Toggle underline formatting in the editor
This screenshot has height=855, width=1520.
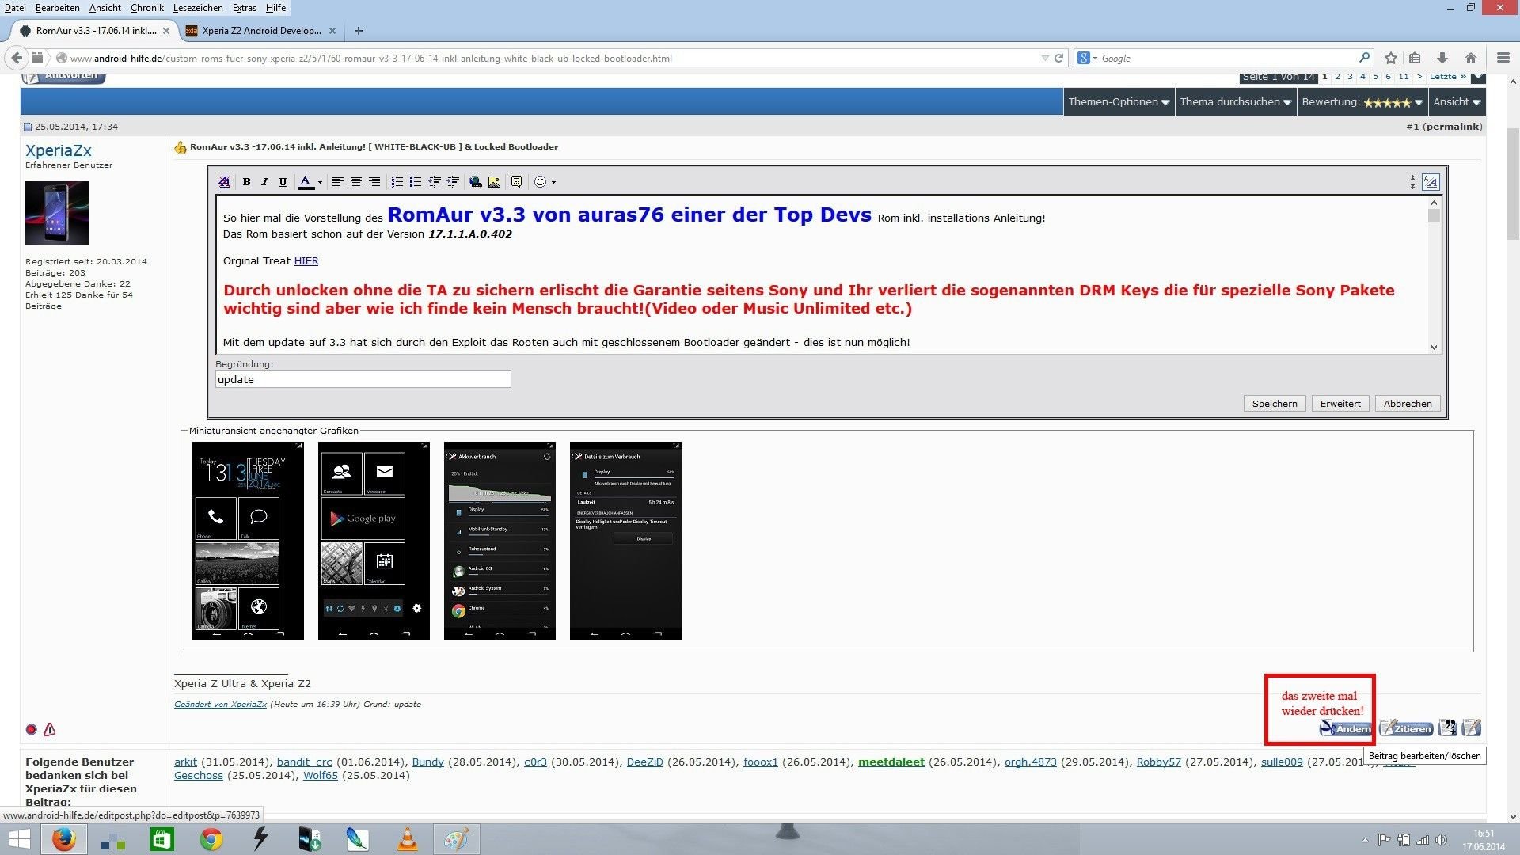[x=283, y=182]
